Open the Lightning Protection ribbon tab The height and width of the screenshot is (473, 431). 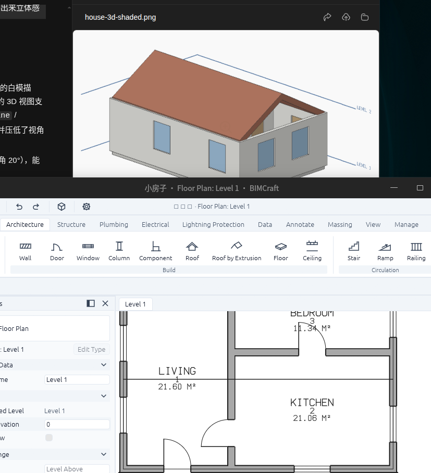click(x=213, y=225)
